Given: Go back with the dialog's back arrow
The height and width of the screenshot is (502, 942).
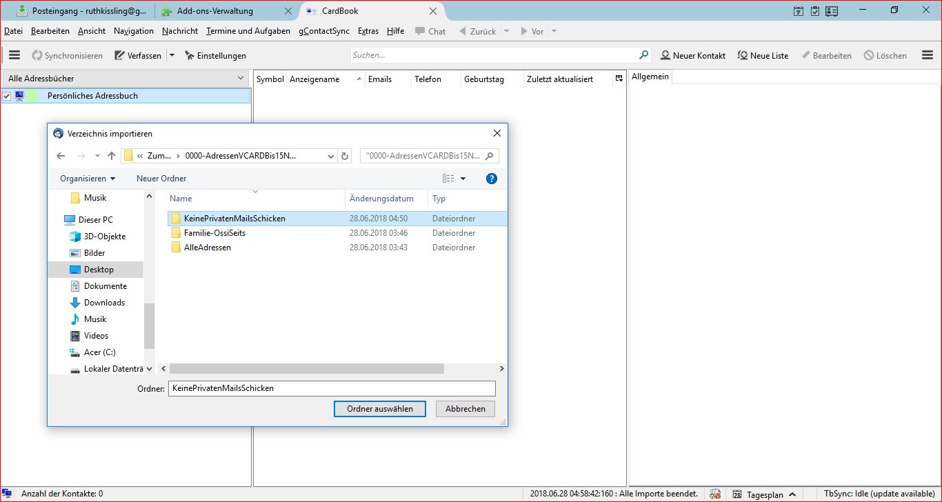Looking at the screenshot, I should point(61,156).
